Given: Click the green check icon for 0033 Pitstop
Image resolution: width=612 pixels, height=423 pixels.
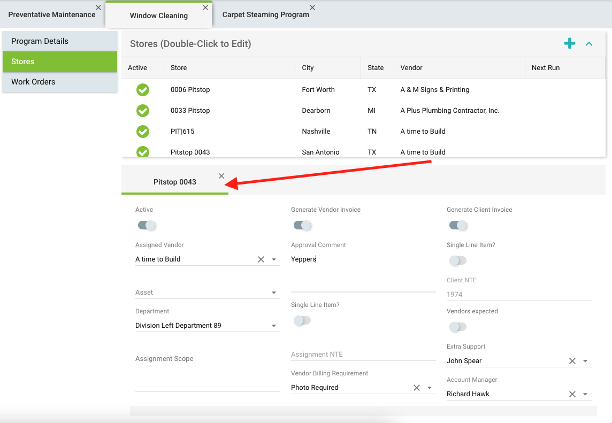Looking at the screenshot, I should (x=143, y=111).
